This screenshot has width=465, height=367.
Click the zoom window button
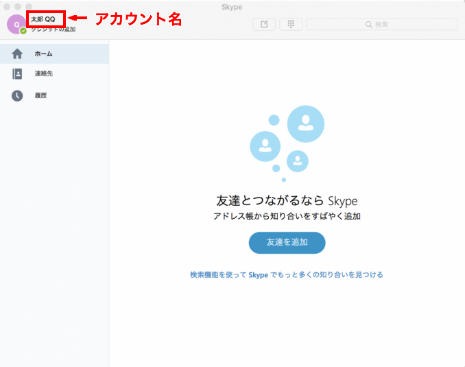tap(29, 7)
